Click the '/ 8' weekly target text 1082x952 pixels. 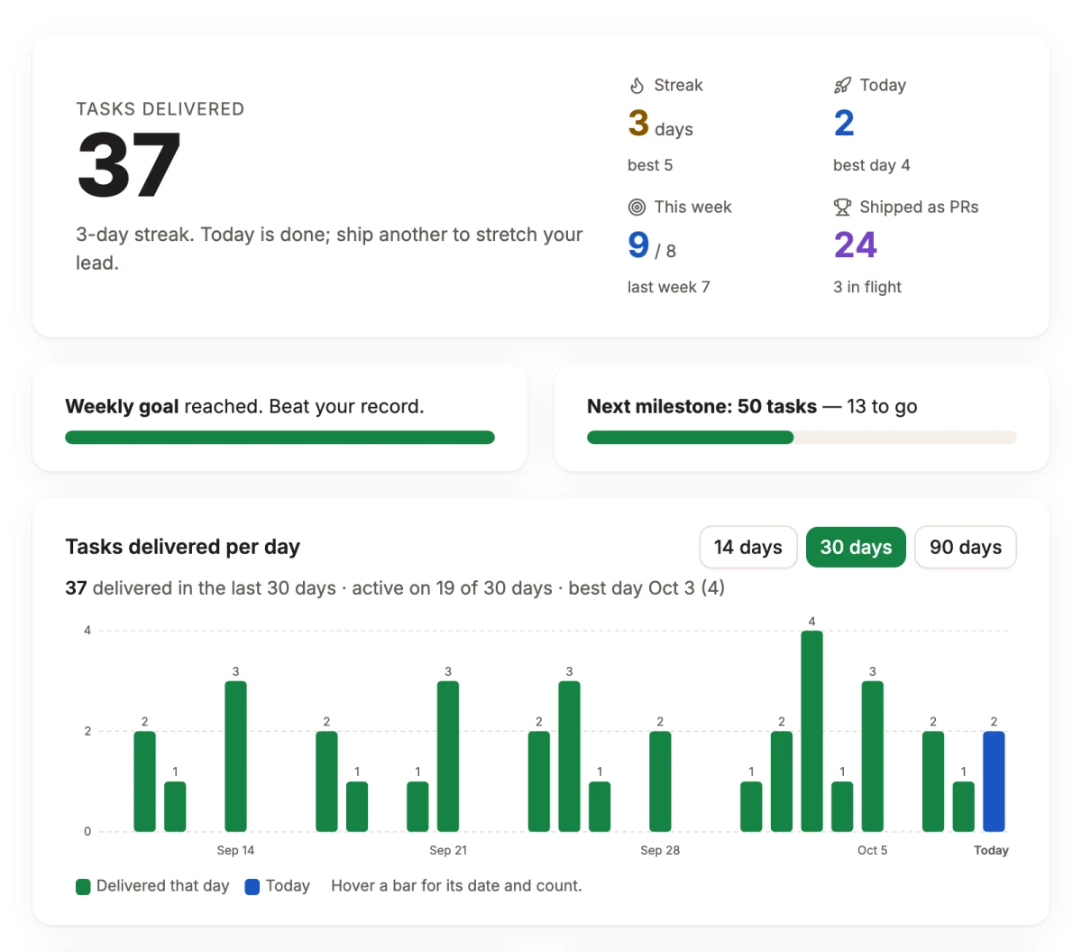pyautogui.click(x=665, y=252)
